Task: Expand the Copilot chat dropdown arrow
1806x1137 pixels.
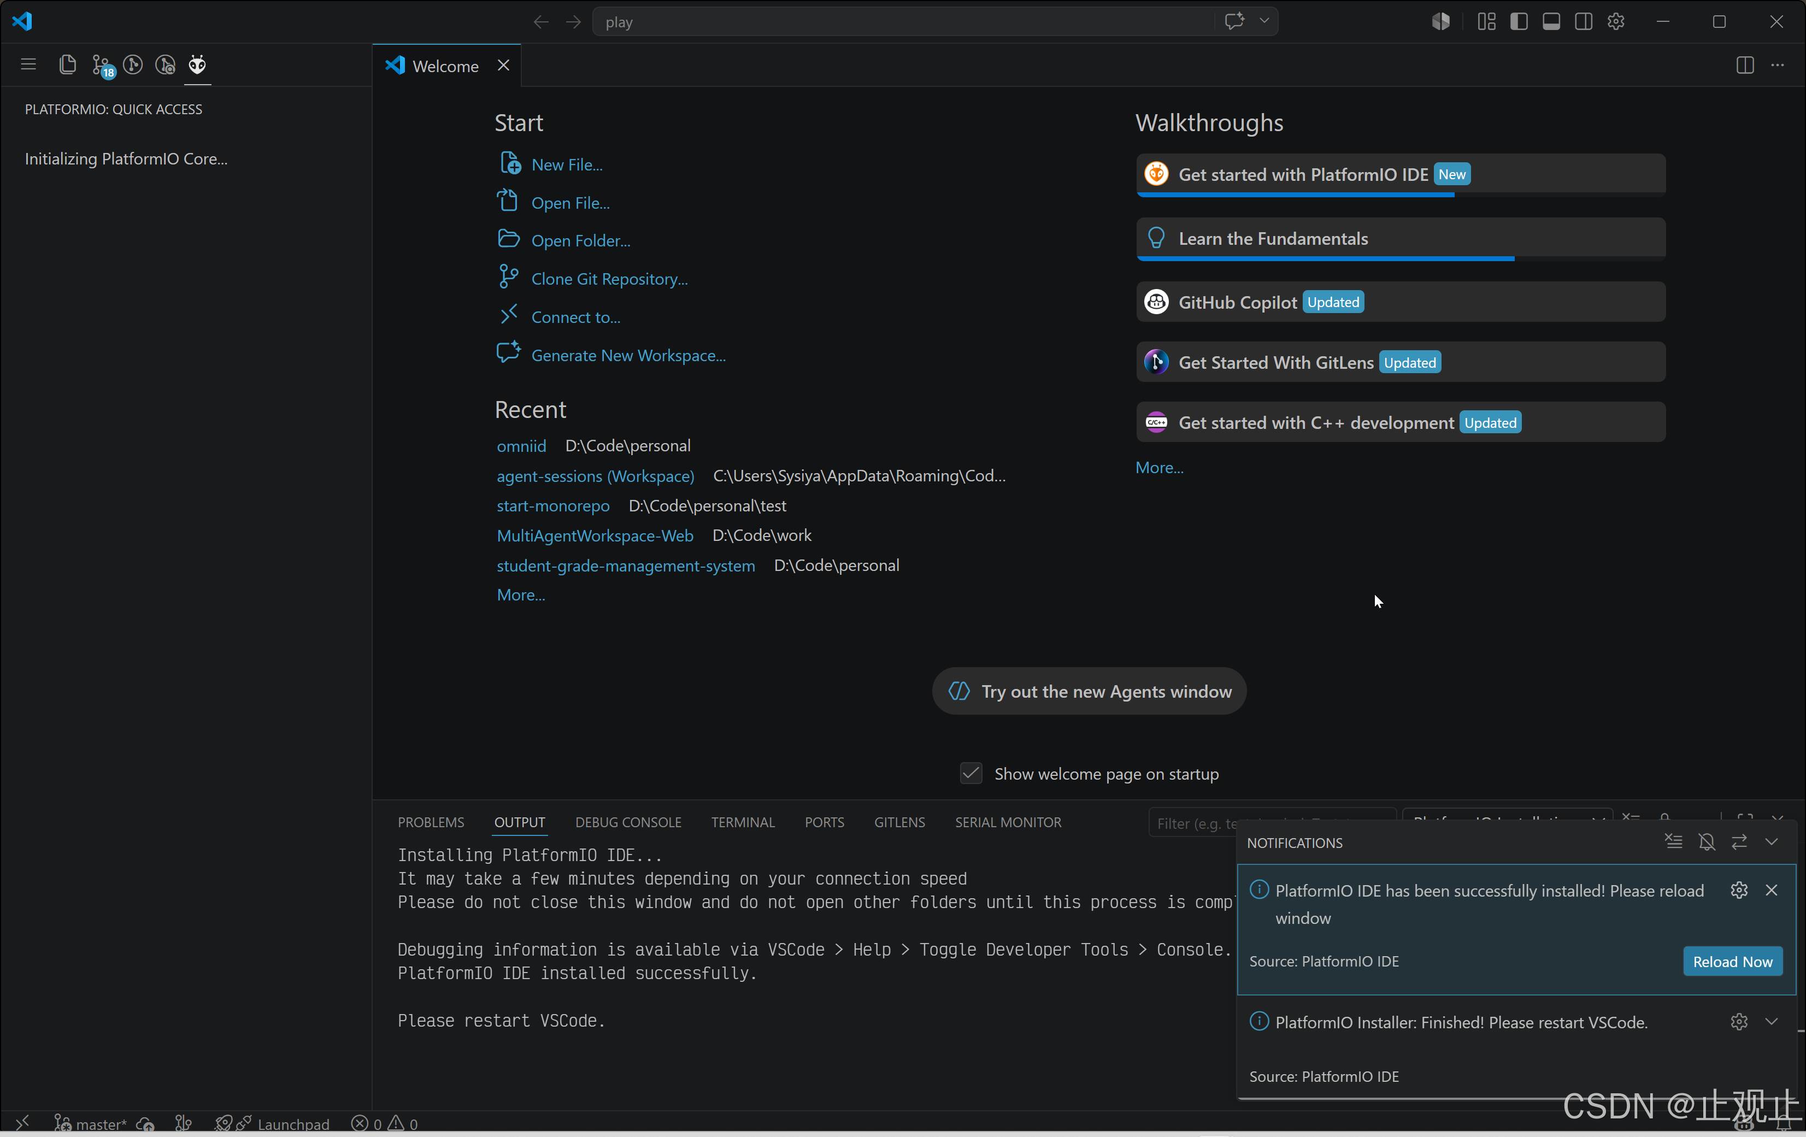Action: tap(1264, 21)
